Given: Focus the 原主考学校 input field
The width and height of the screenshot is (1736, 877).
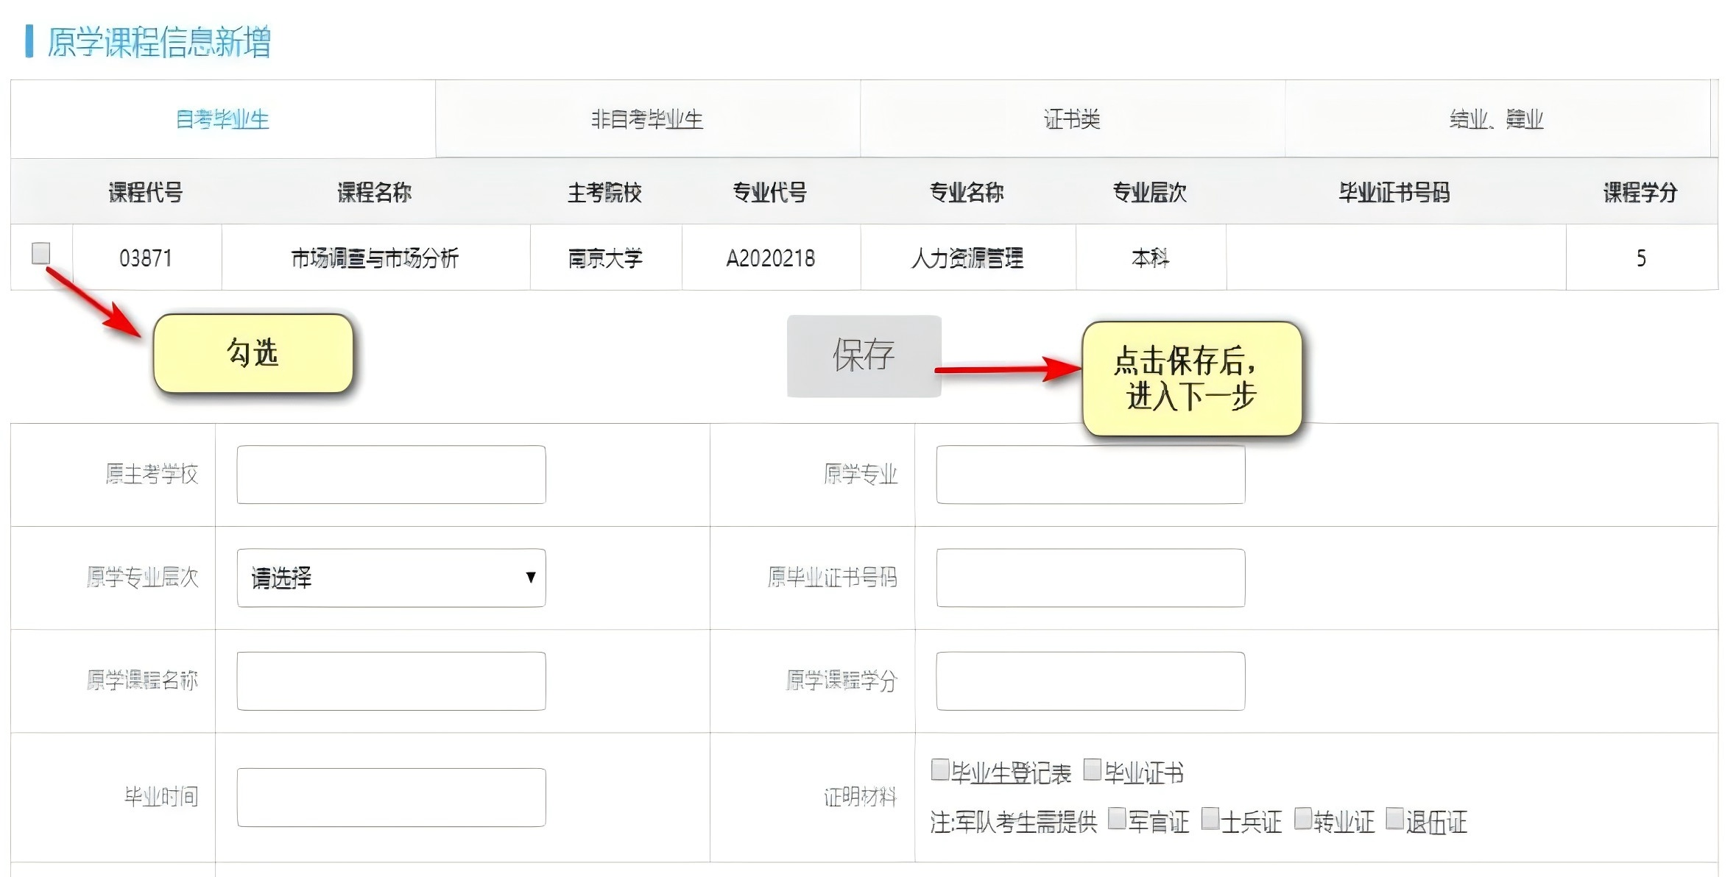Looking at the screenshot, I should tap(391, 475).
